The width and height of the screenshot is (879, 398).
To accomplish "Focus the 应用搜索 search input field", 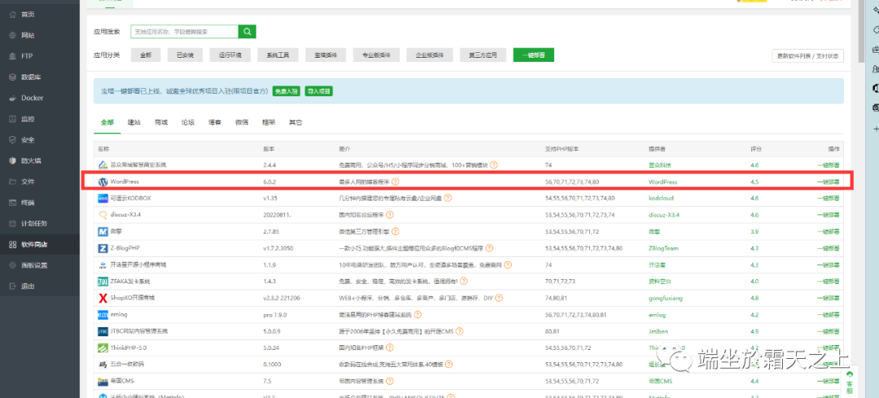I will click(x=185, y=32).
